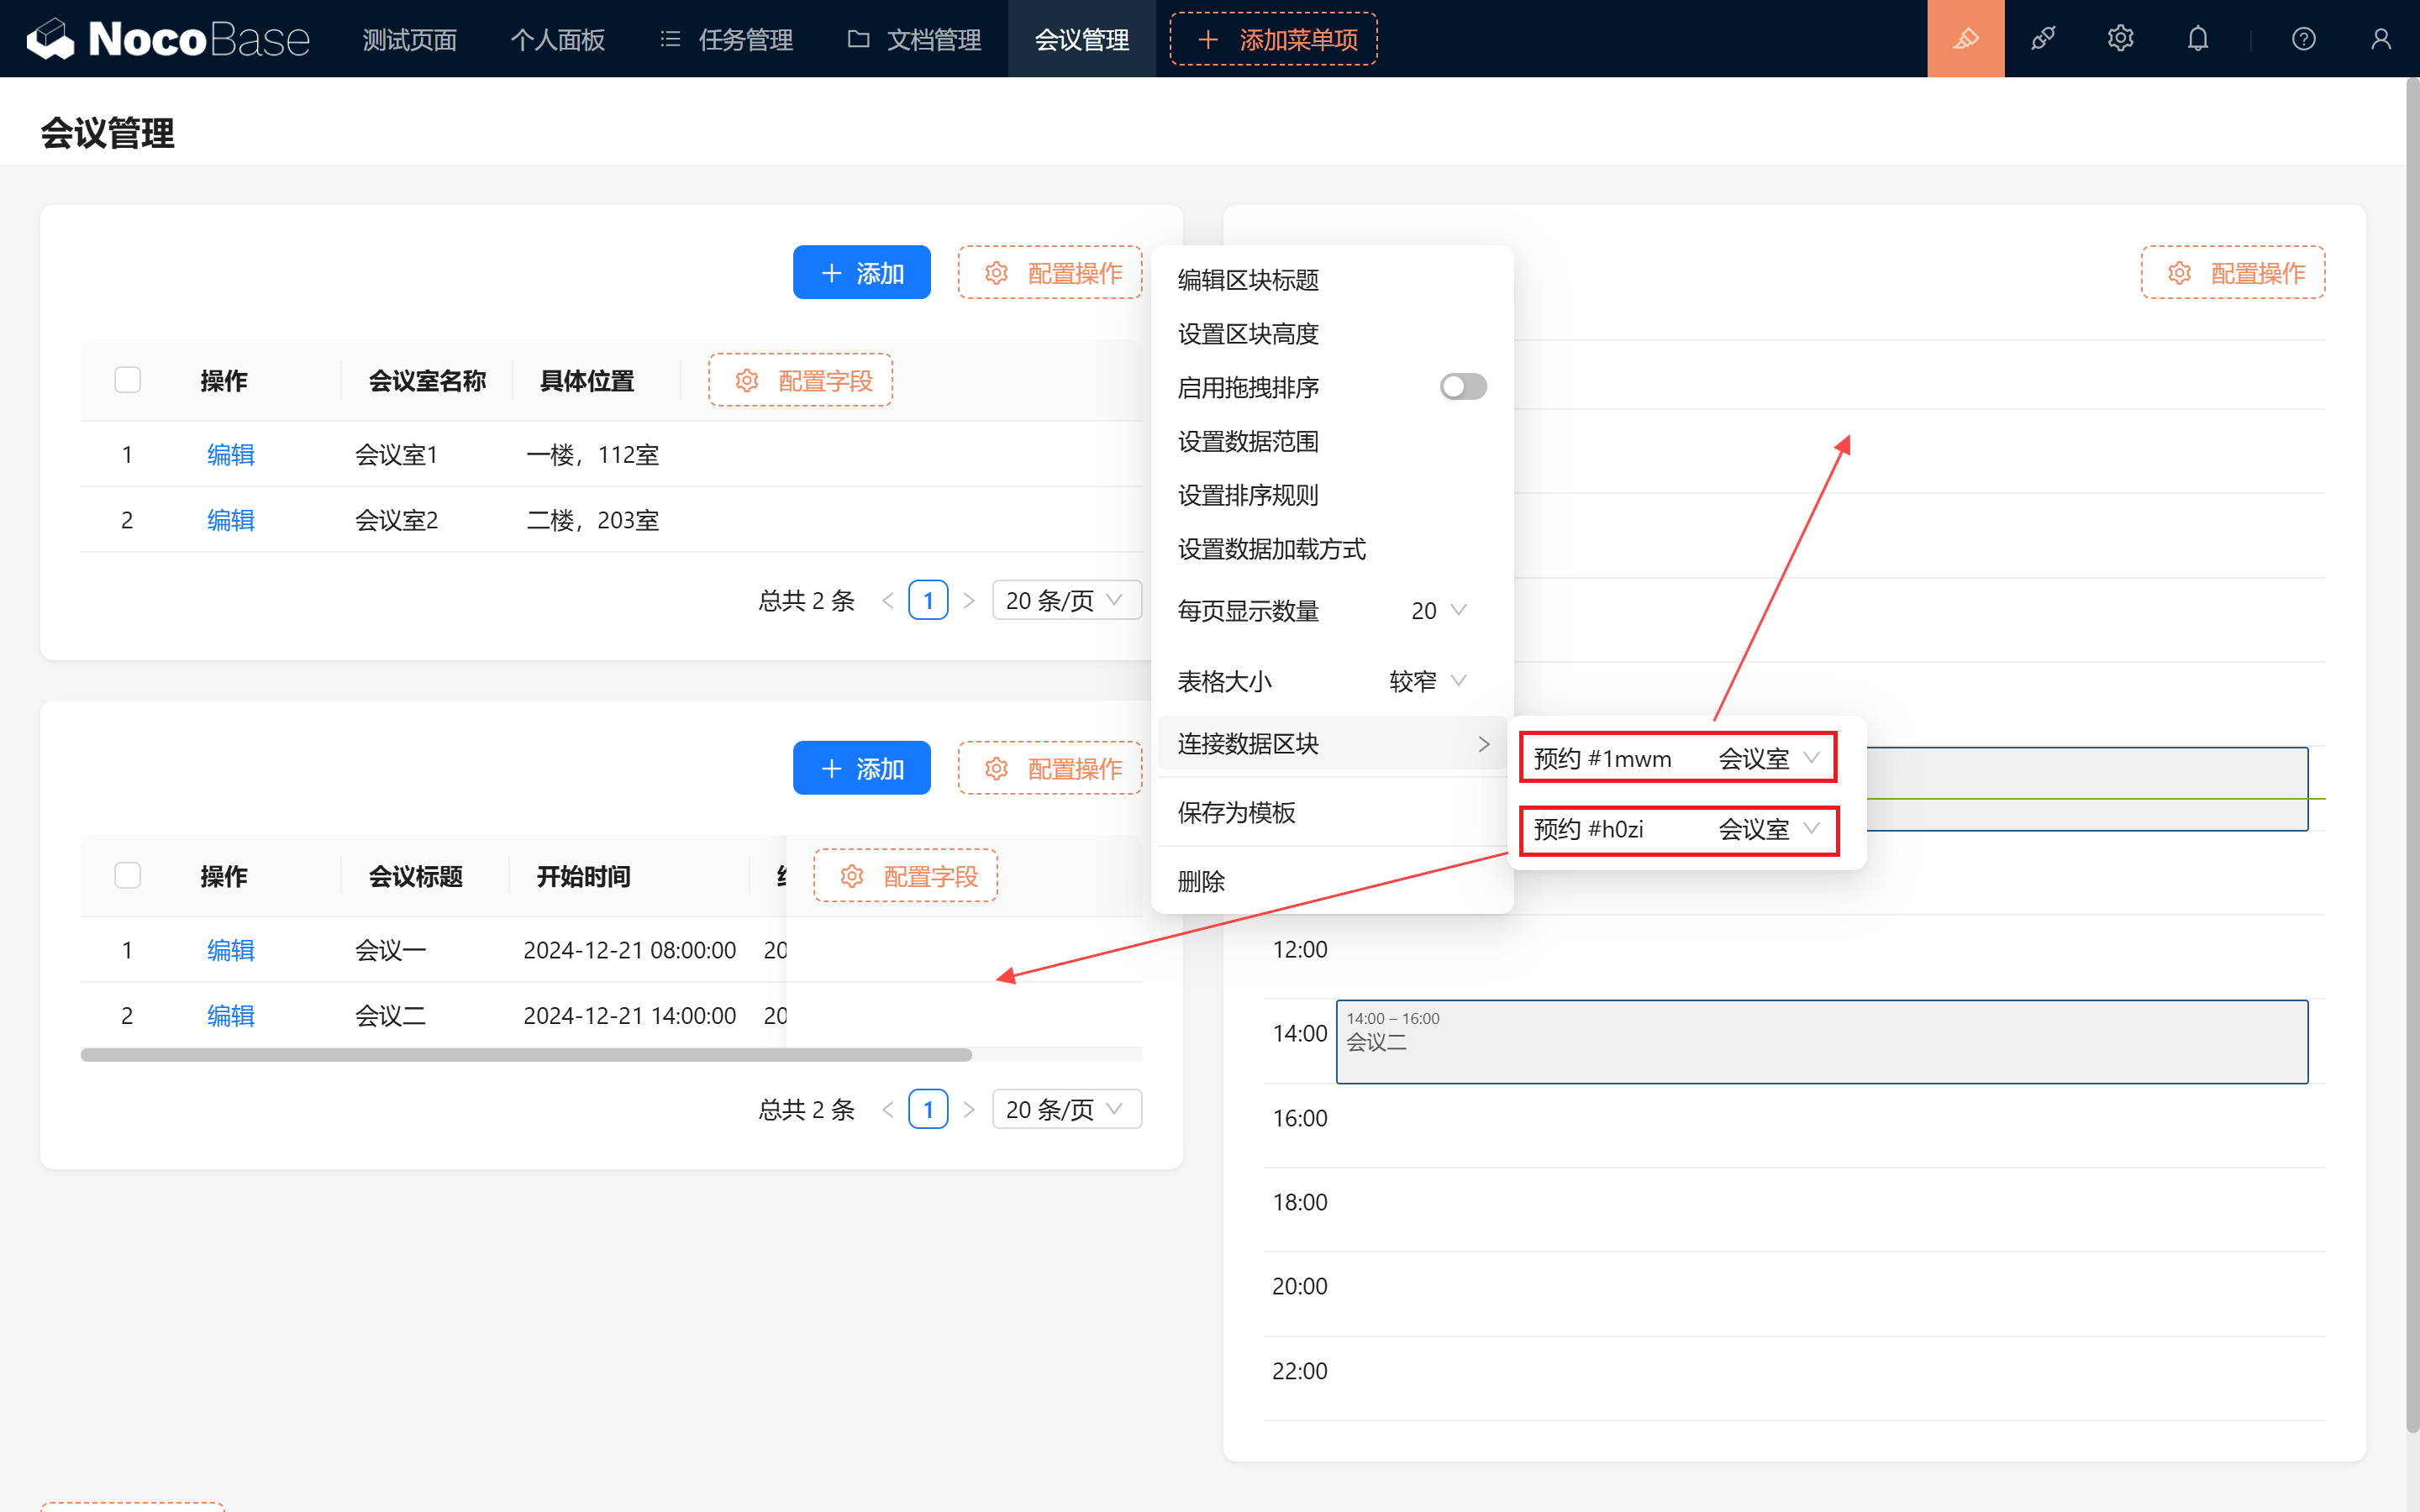2420x1512 pixels.
Task: Check the select-all box in meetings table
Action: [x=128, y=876]
